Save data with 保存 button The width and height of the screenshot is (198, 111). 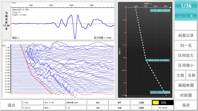pyautogui.click(x=186, y=105)
